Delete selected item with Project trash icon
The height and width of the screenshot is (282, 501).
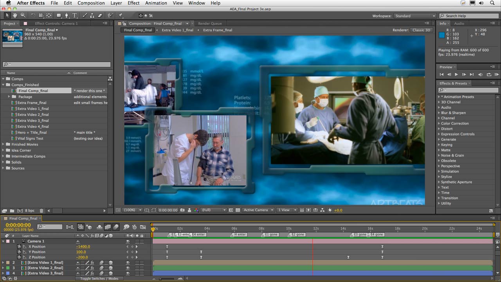(x=41, y=211)
